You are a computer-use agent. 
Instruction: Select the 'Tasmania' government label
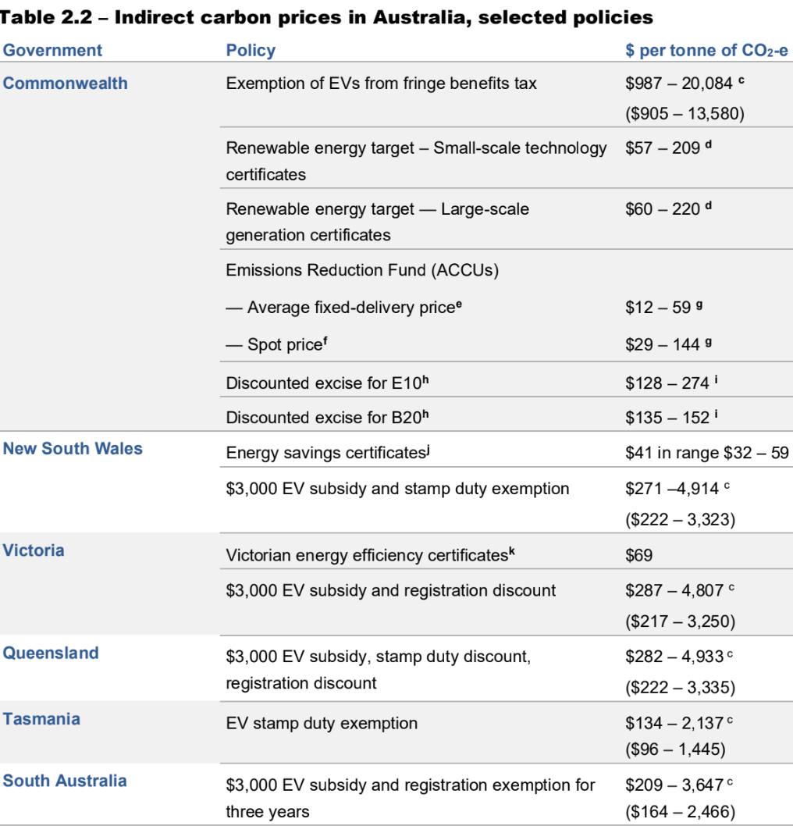click(x=41, y=719)
